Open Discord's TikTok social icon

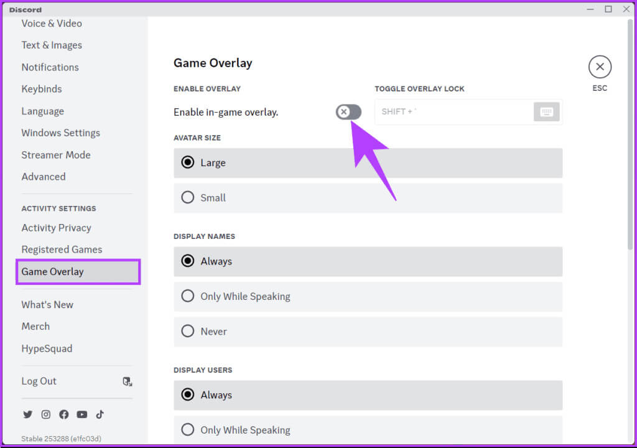coord(100,414)
